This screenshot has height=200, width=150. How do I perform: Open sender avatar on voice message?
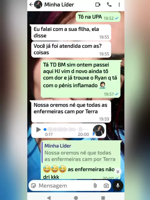tap(99, 131)
